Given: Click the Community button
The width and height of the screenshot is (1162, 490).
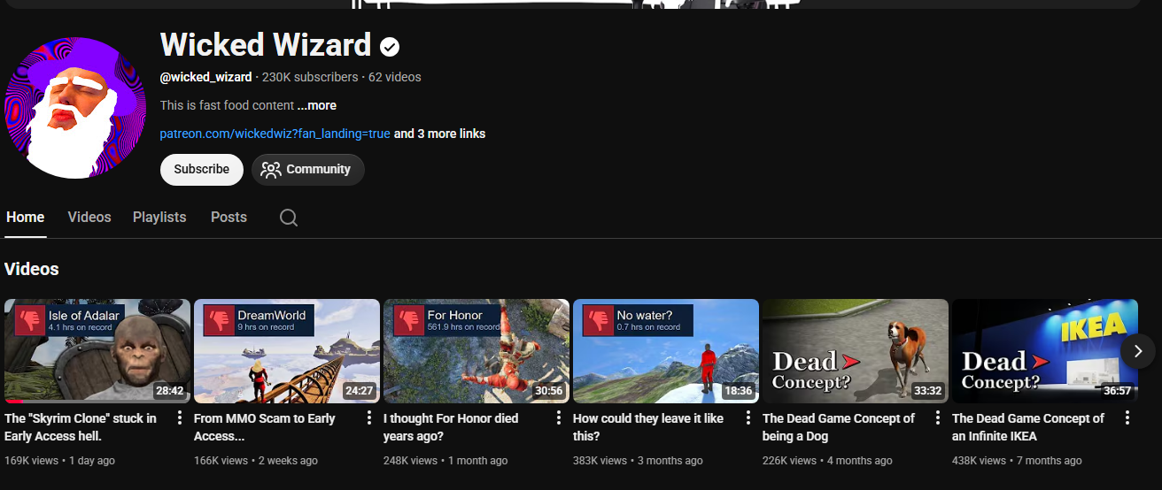Looking at the screenshot, I should [x=308, y=169].
